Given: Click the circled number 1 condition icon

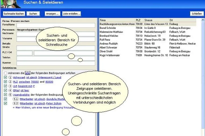Looking at the screenshot, I should tap(10, 77).
